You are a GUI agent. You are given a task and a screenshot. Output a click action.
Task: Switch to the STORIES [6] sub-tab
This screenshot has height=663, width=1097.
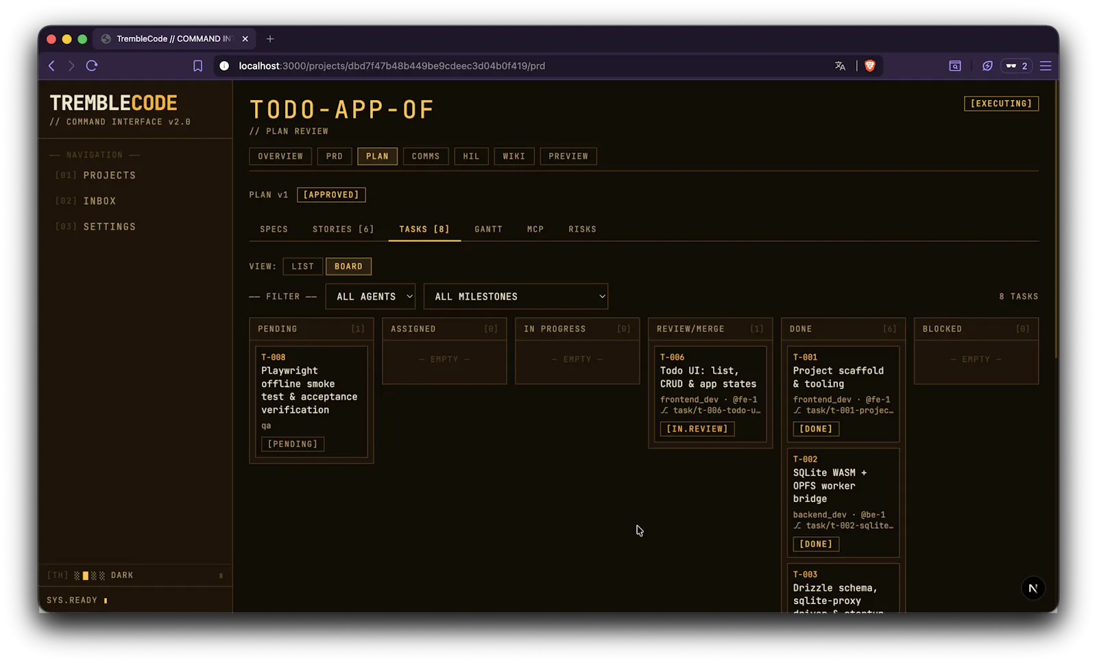pyautogui.click(x=343, y=229)
